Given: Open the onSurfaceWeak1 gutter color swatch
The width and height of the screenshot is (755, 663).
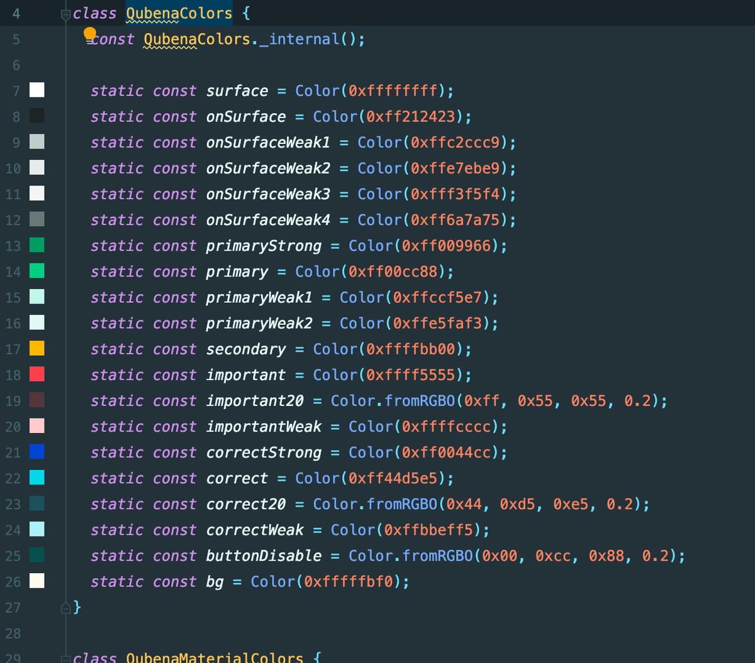Looking at the screenshot, I should [36, 142].
